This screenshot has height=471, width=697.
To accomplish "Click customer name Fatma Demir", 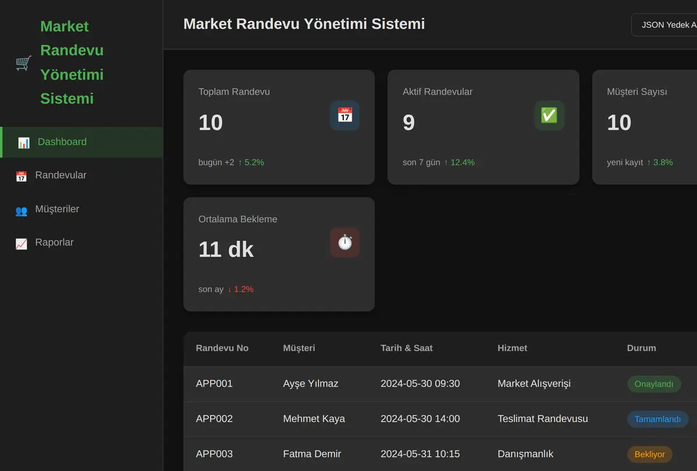I will (x=312, y=454).
